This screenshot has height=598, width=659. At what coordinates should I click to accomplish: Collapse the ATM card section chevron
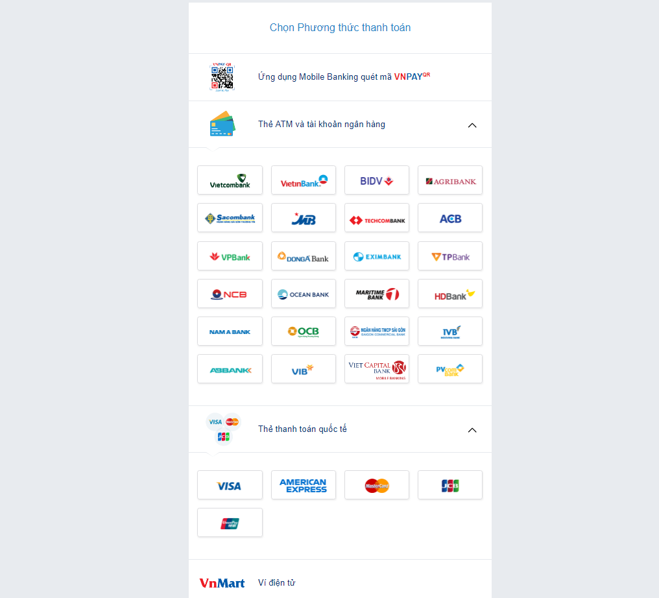[472, 125]
